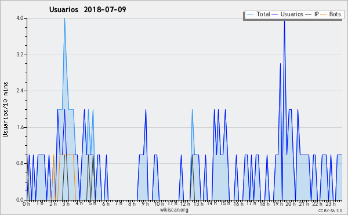
Task: Click the orange Bots plateau near 3 h
Action: [x=67, y=155]
